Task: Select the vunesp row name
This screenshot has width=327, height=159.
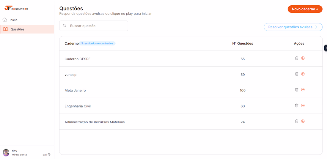Action: pos(70,75)
